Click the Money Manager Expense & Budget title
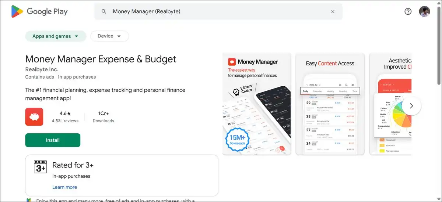Viewport: 442px width, 202px height. pos(101,59)
